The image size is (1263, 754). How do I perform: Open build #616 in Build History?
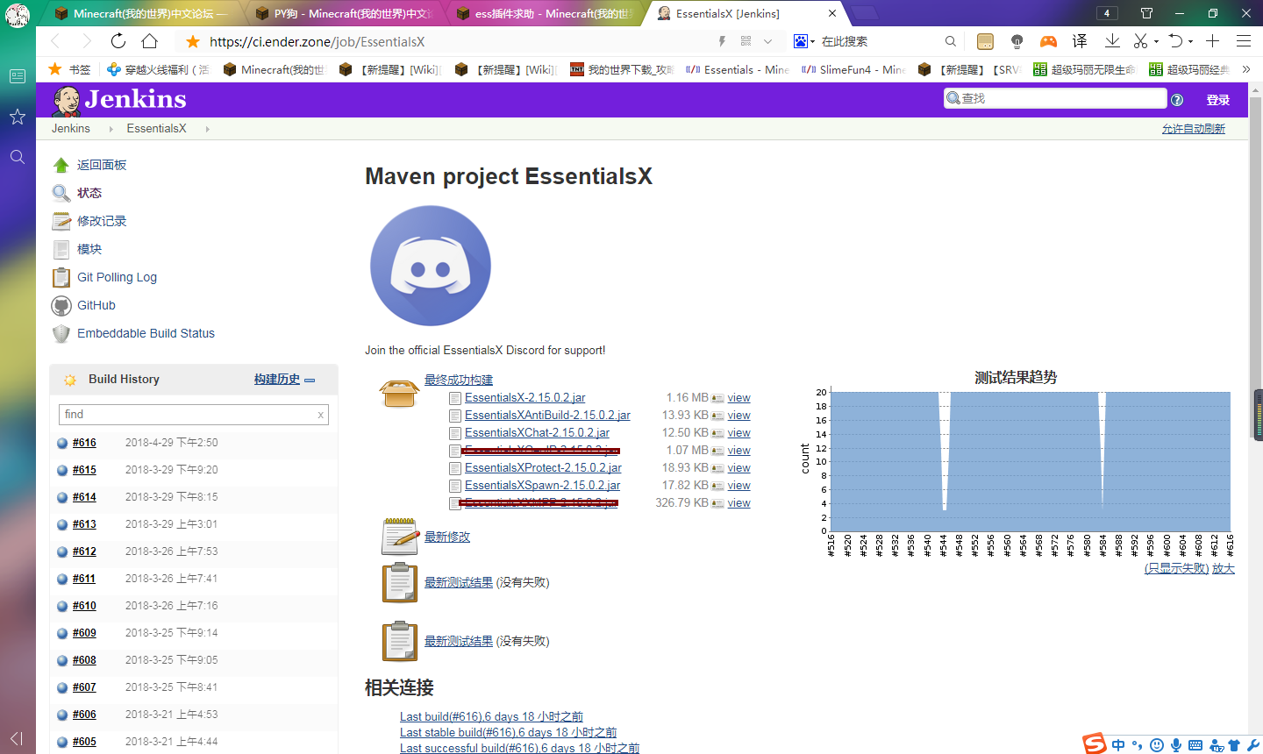(84, 443)
